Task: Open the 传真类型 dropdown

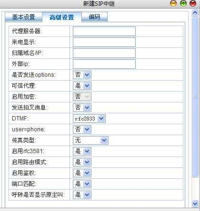Action: click(90, 140)
